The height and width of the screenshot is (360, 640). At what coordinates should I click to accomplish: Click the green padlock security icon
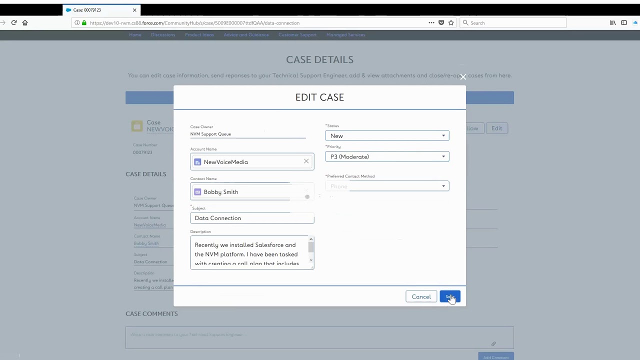(84, 22)
